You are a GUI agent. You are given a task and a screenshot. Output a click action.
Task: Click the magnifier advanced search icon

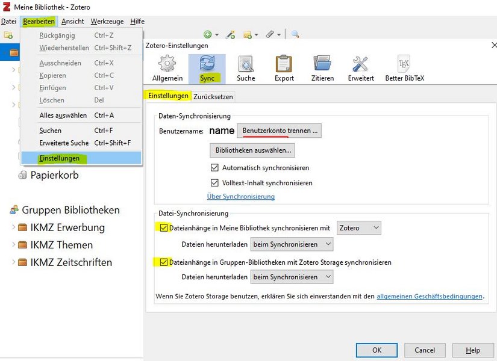coord(295,34)
